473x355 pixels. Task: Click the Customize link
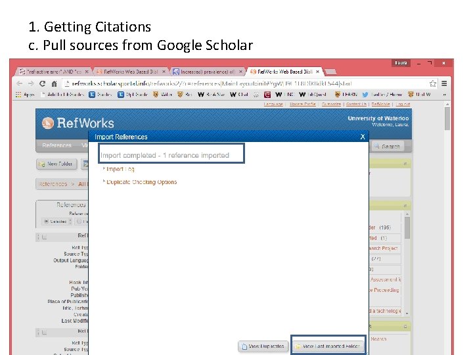click(331, 104)
